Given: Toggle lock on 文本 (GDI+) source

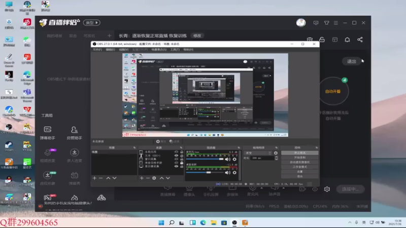Looking at the screenshot, I should pos(182,156).
